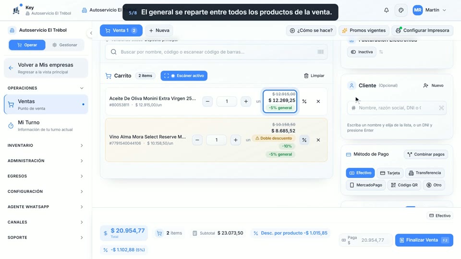The height and width of the screenshot is (259, 461).
Task: Expand the EGRESOS section
Action: tap(46, 176)
